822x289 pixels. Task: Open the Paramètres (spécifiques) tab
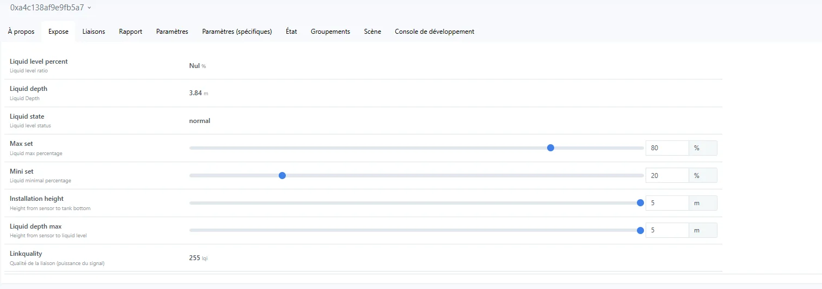pos(237,32)
